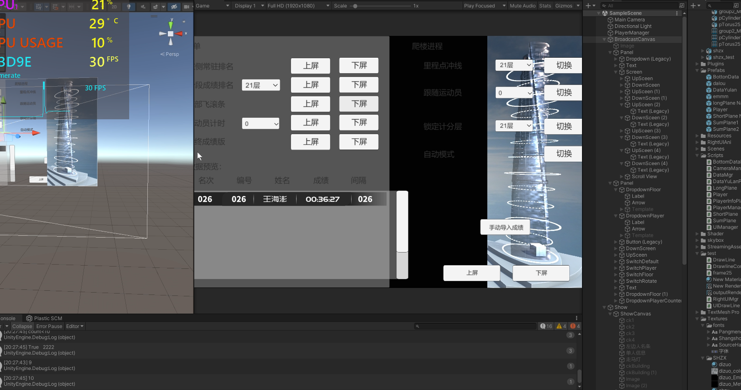Toggle Console info messages filter (16)

(546, 326)
